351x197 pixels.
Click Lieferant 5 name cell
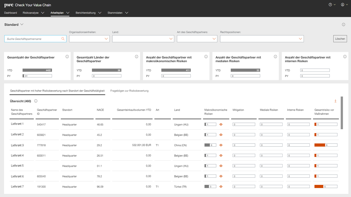click(x=17, y=166)
